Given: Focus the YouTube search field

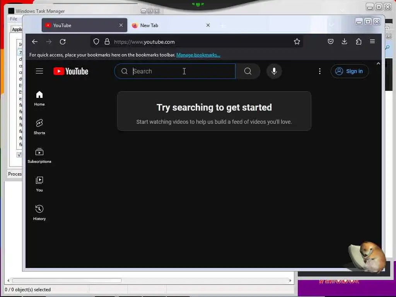Looking at the screenshot, I should click(x=175, y=71).
